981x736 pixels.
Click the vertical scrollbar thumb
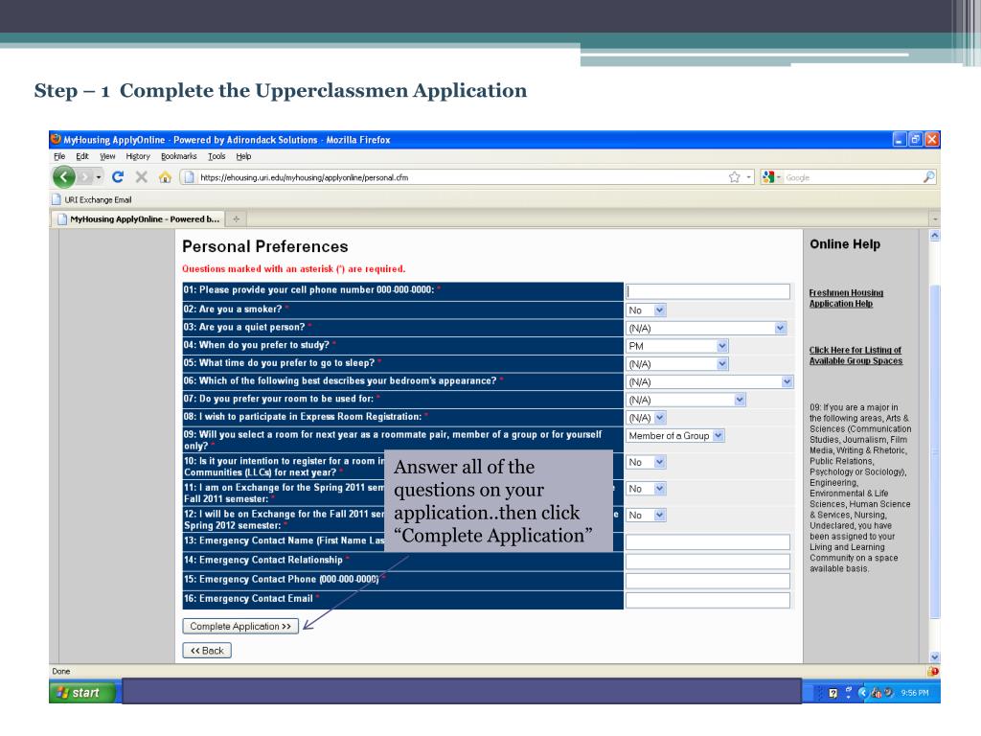click(x=935, y=452)
